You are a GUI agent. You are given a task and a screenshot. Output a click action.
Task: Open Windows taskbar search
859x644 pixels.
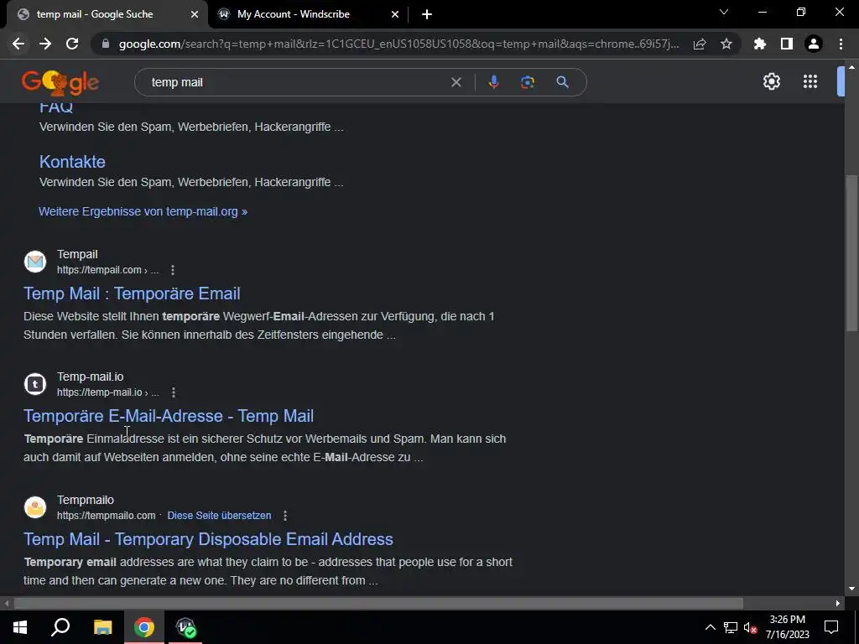pyautogui.click(x=60, y=627)
